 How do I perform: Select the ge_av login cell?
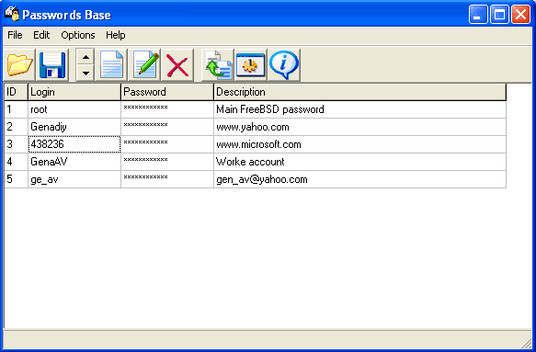(74, 179)
